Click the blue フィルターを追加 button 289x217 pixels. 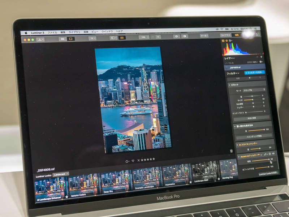pos(255,73)
